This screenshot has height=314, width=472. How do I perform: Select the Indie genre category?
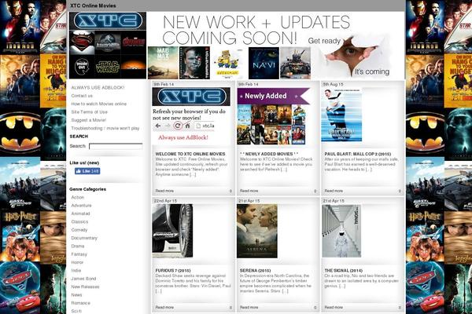pos(76,270)
